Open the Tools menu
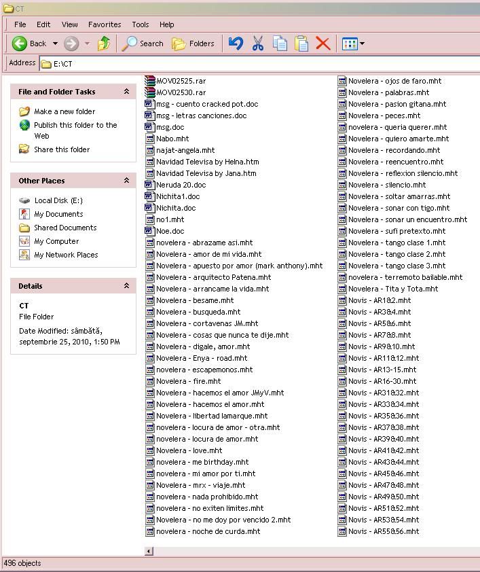The width and height of the screenshot is (480, 572). [141, 24]
